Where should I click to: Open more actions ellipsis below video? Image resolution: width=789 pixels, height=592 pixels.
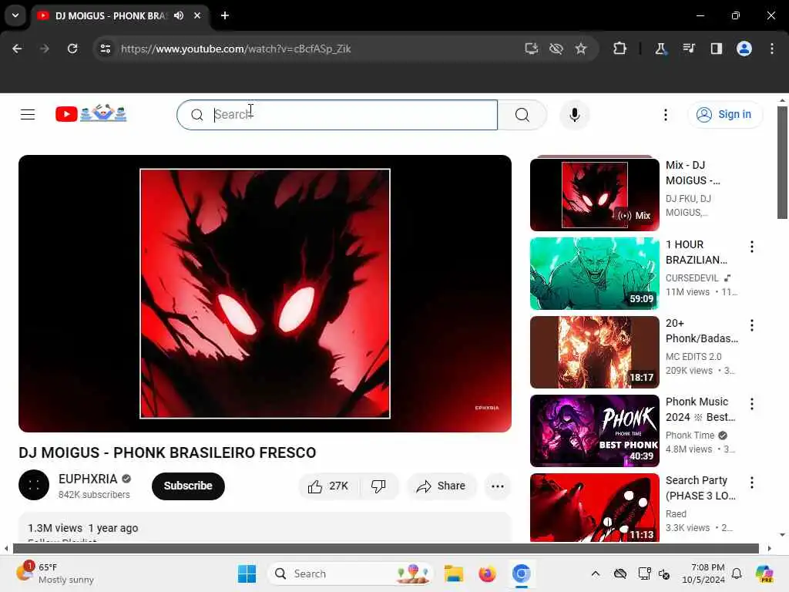click(x=497, y=486)
